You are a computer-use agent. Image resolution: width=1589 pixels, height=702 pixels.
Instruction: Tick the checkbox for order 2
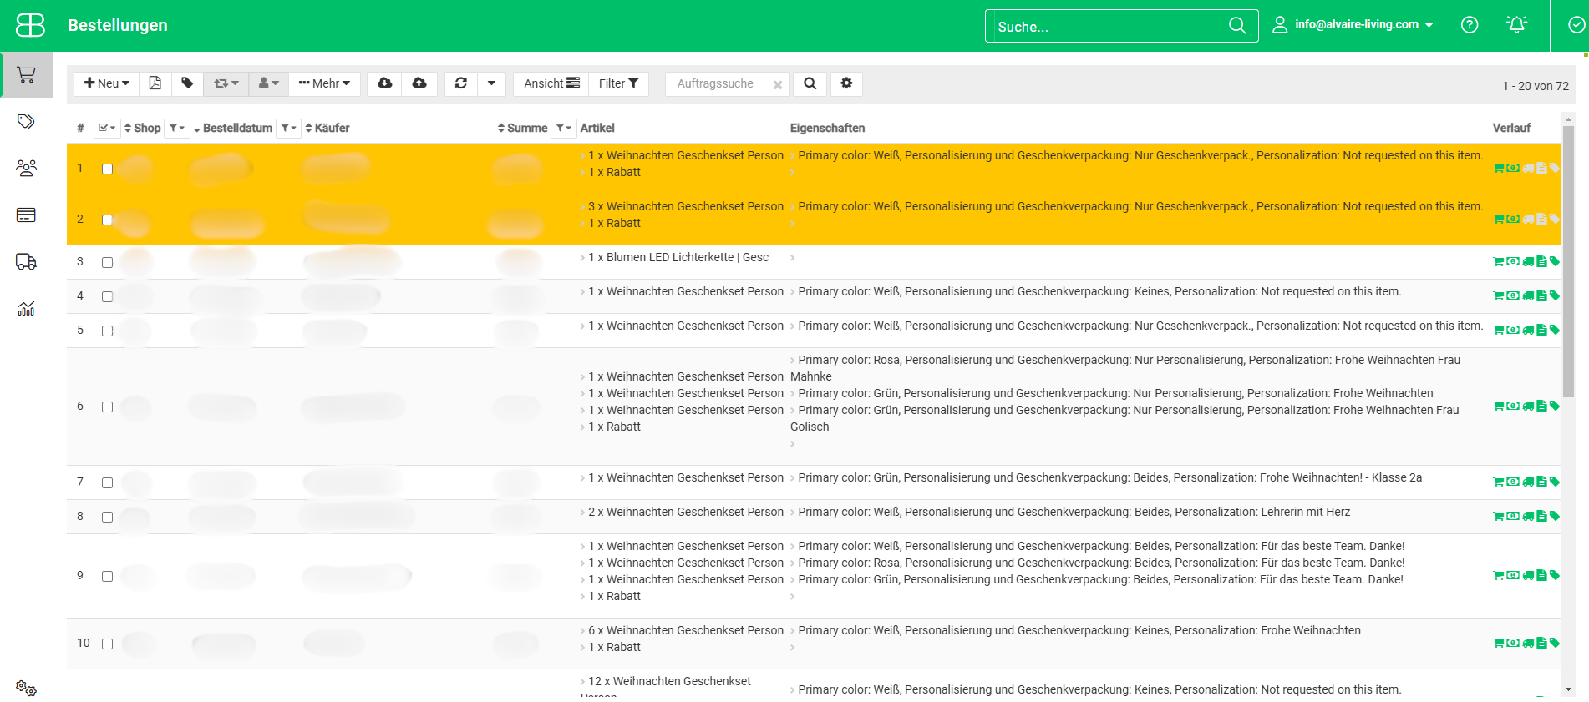click(x=107, y=220)
